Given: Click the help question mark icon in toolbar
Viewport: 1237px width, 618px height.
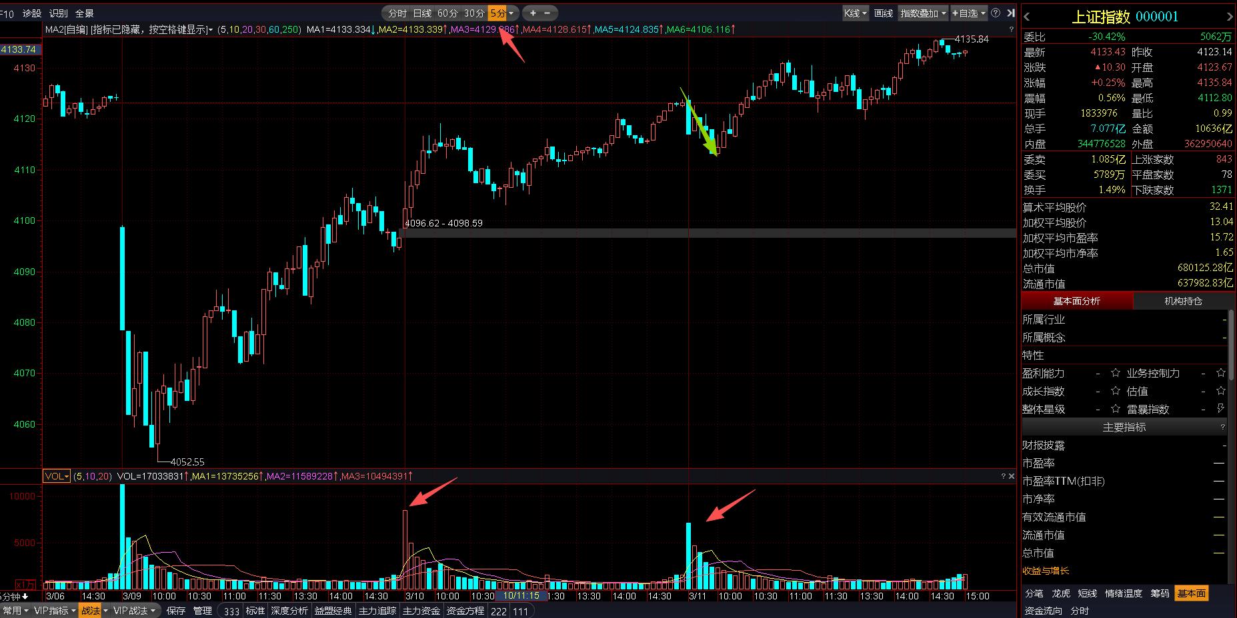Looking at the screenshot, I should 996,13.
